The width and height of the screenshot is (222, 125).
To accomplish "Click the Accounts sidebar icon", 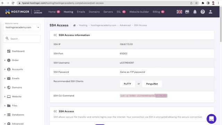I will (9, 69).
